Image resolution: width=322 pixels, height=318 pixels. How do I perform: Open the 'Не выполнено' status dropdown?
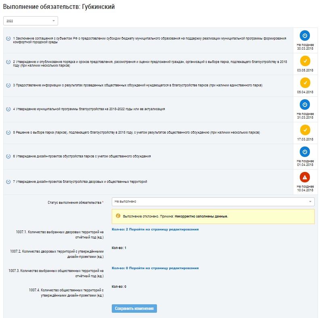tap(213, 201)
